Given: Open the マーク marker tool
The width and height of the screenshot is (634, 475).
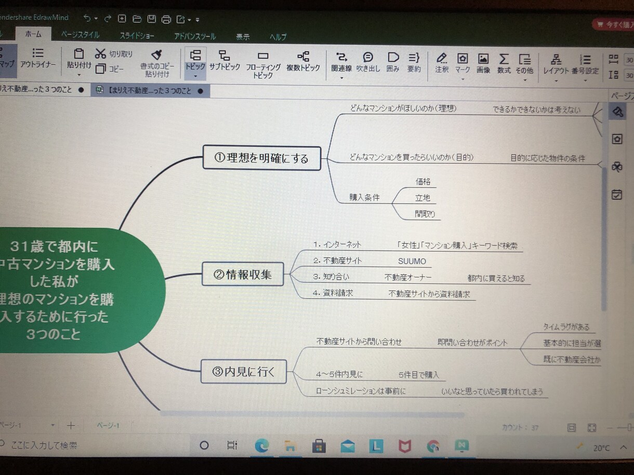Looking at the screenshot, I should 463,63.
